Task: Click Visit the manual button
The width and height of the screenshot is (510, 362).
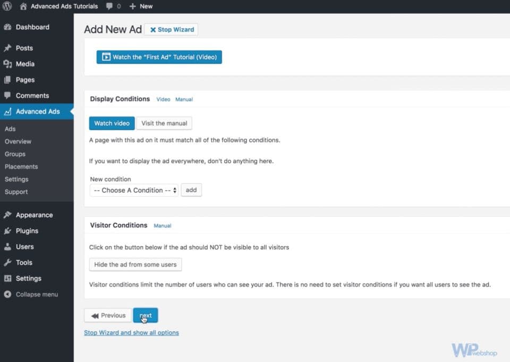Action: point(164,123)
